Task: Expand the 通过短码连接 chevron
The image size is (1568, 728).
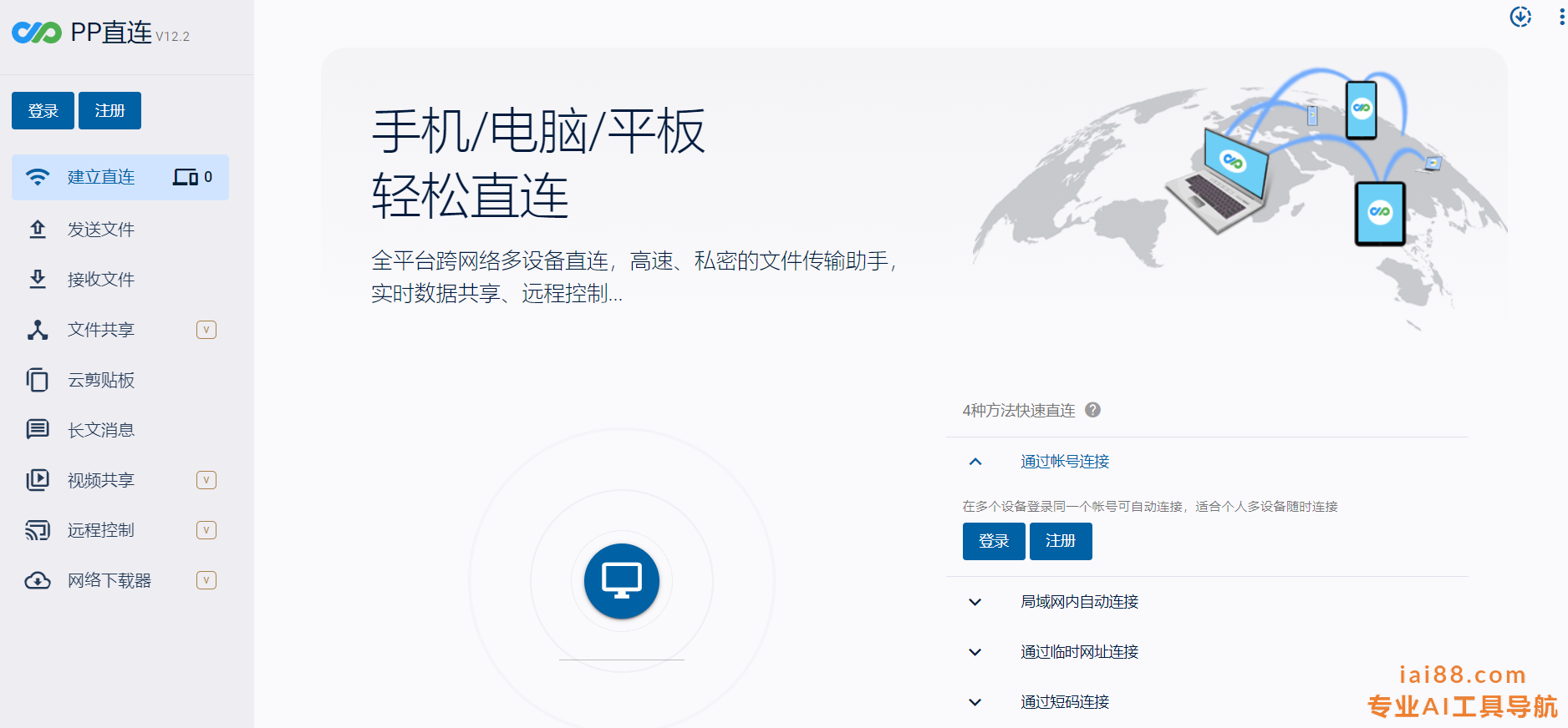Action: pyautogui.click(x=975, y=702)
